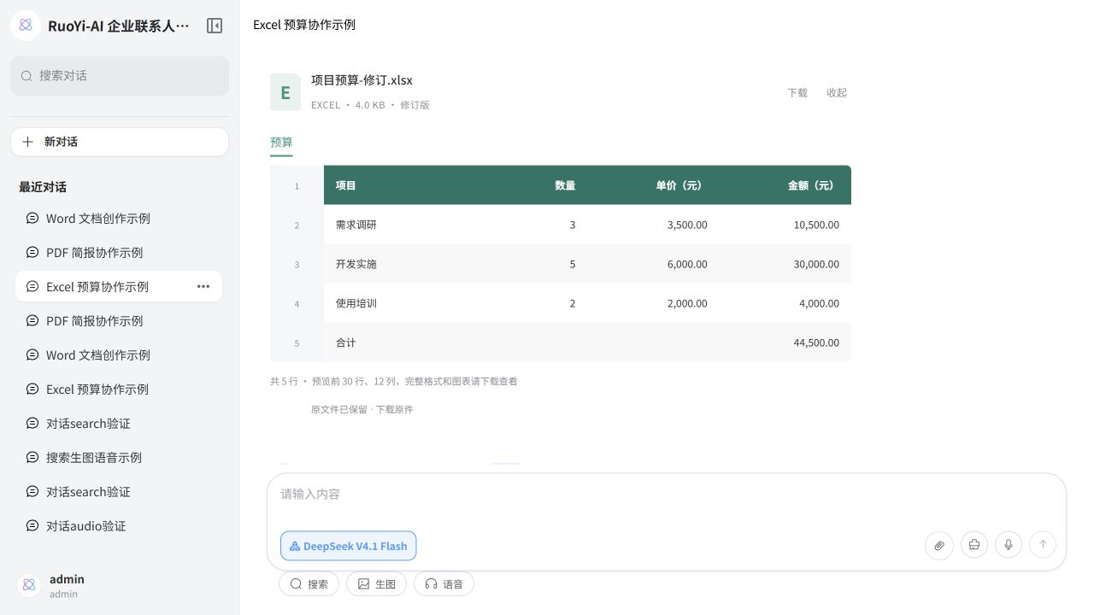
Task: Click the green Excel file icon
Action: click(285, 92)
